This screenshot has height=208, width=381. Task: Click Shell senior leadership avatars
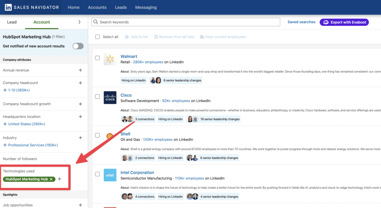coord(192,158)
